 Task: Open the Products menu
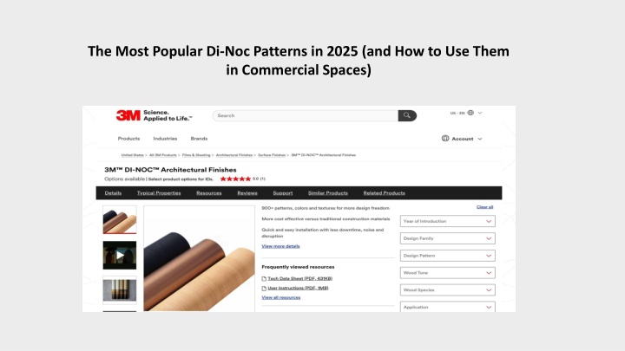point(128,139)
